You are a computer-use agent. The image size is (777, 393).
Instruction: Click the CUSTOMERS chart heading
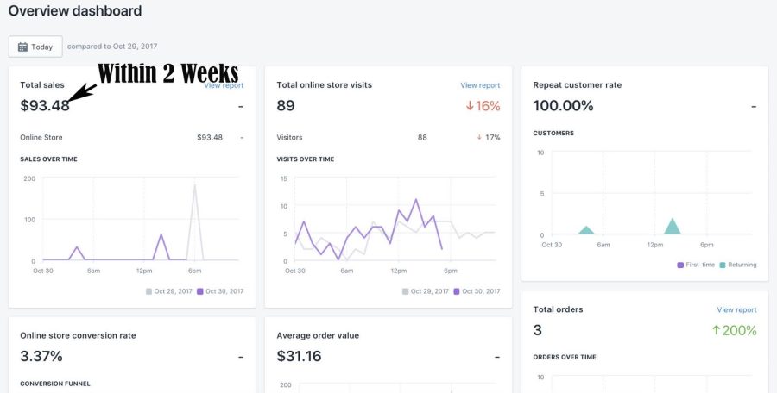(553, 133)
